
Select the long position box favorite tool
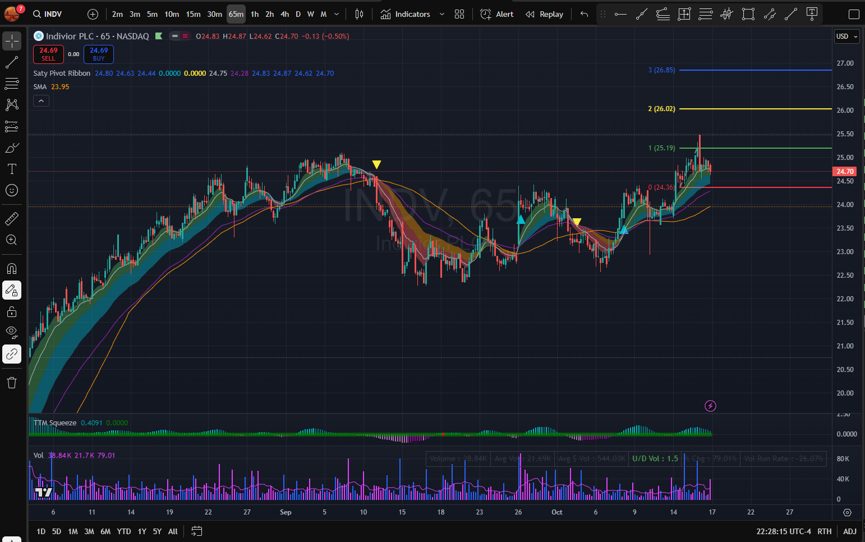point(684,14)
